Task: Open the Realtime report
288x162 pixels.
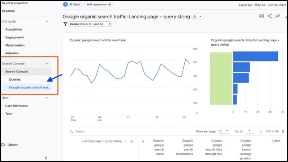Action: coord(8,11)
